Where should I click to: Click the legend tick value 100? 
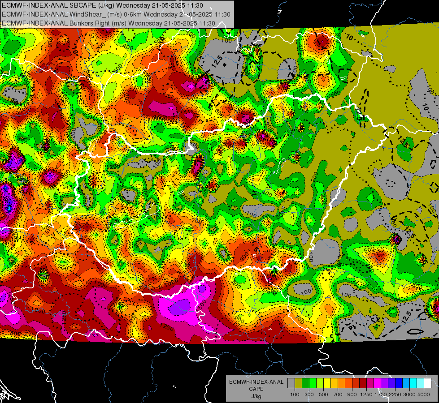pyautogui.click(x=295, y=394)
